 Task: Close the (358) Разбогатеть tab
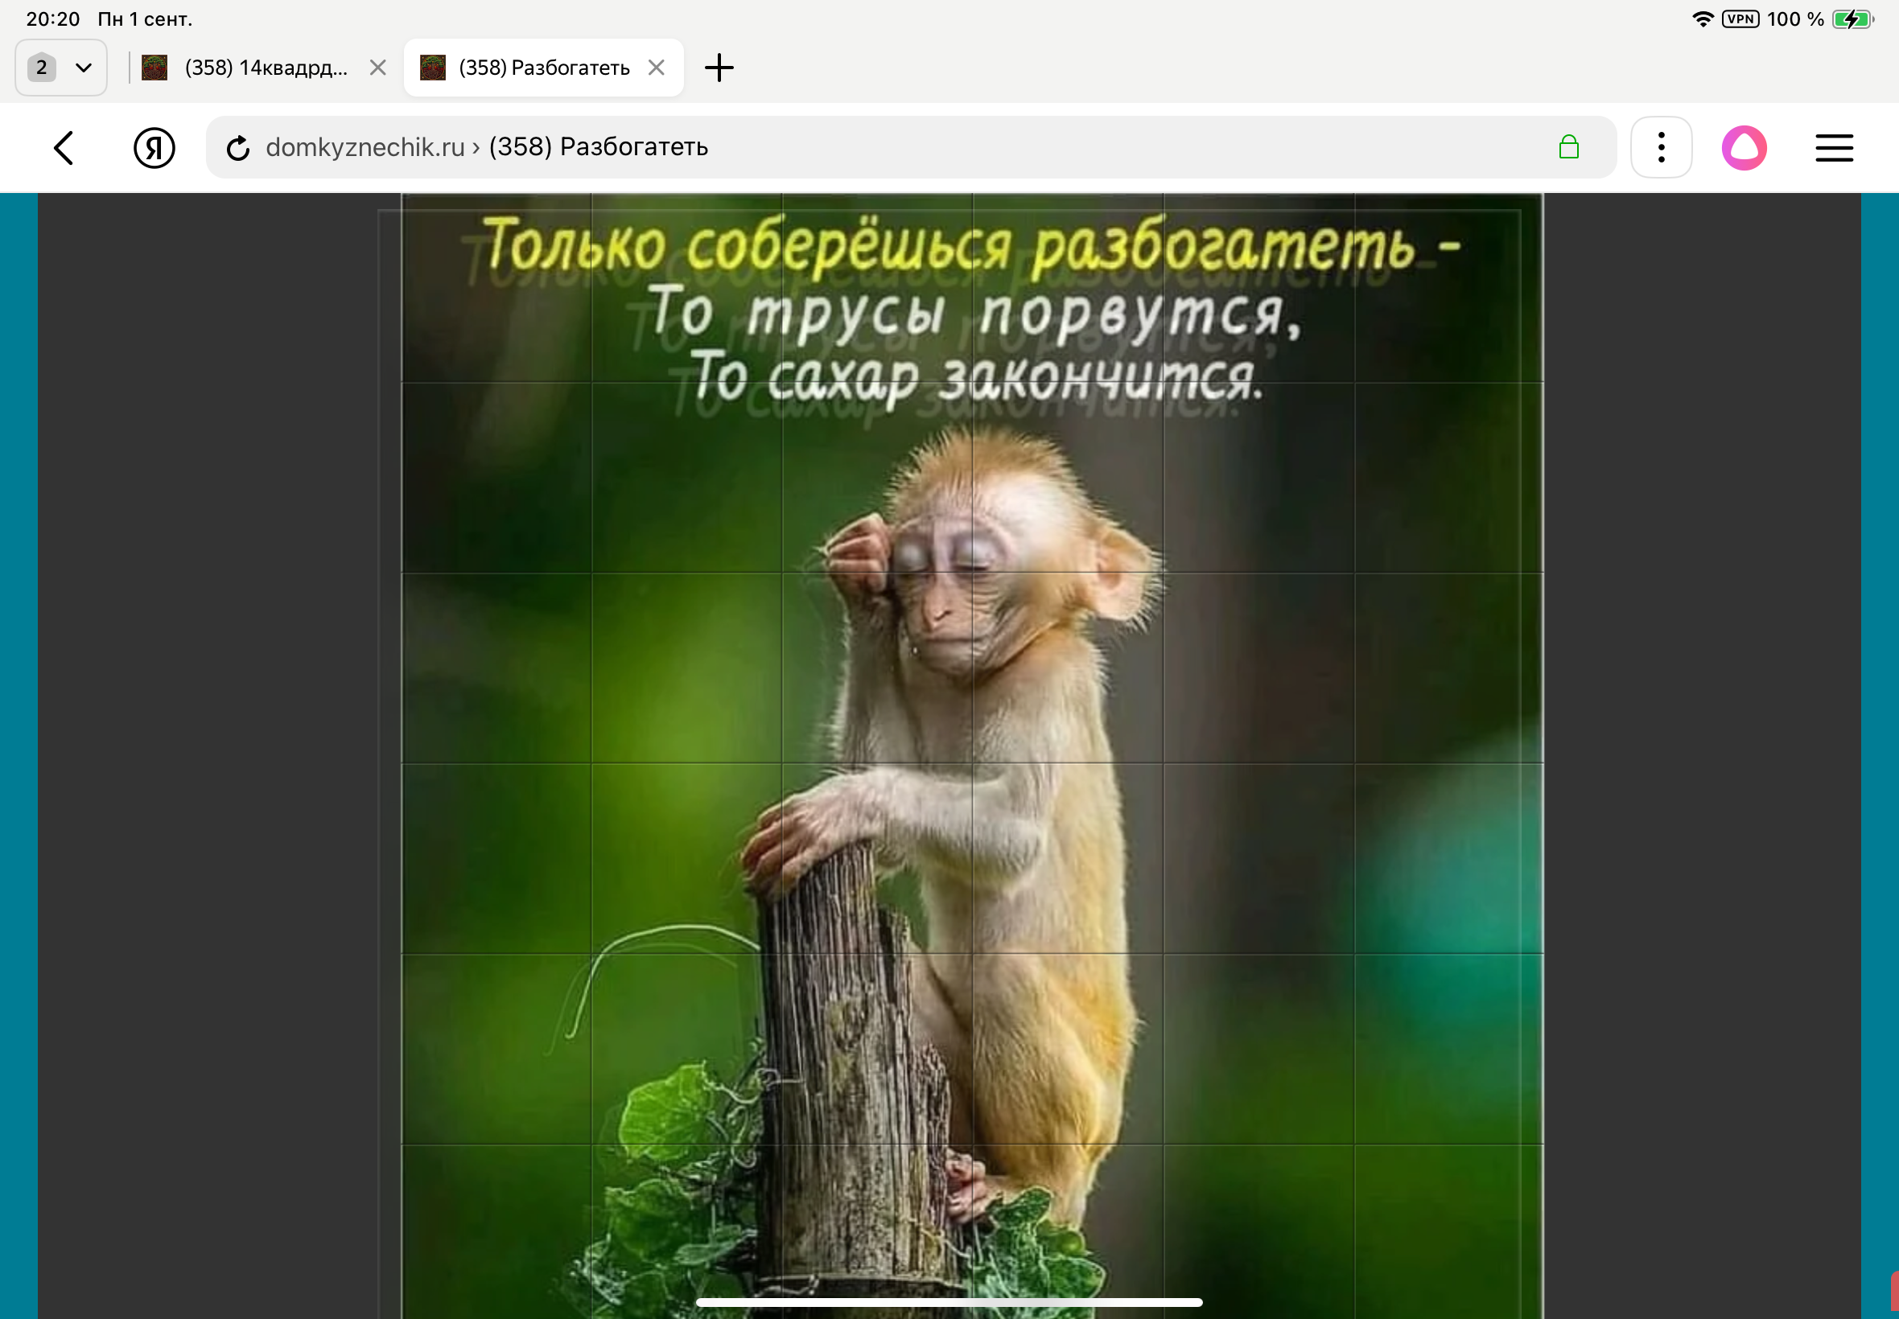click(657, 68)
